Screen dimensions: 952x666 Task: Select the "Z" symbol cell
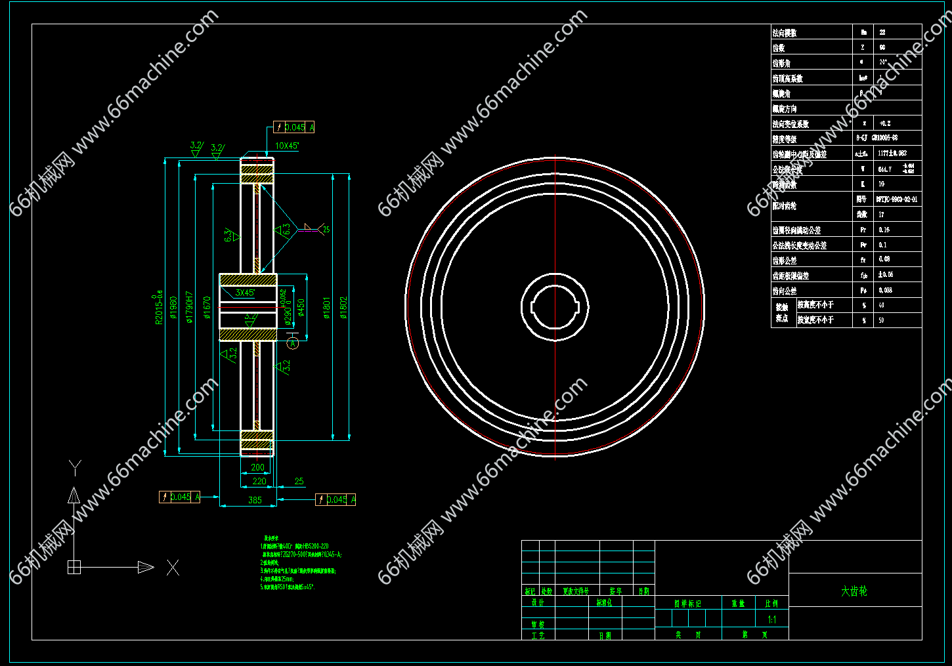tap(863, 47)
